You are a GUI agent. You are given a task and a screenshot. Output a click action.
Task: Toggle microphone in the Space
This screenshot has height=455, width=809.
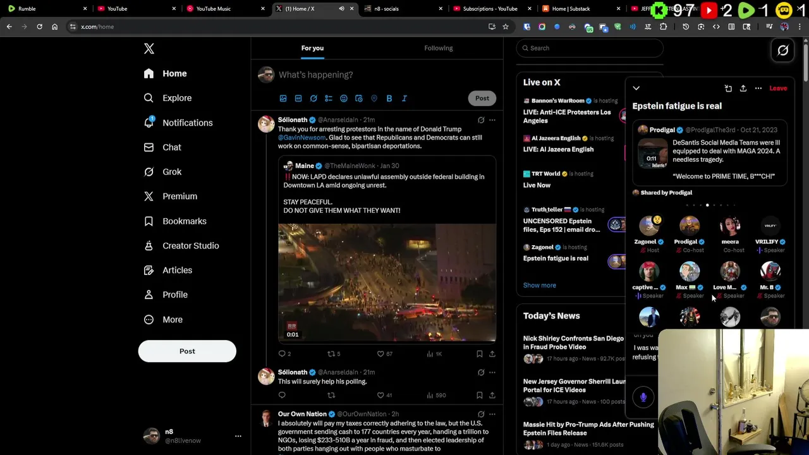[x=643, y=397]
